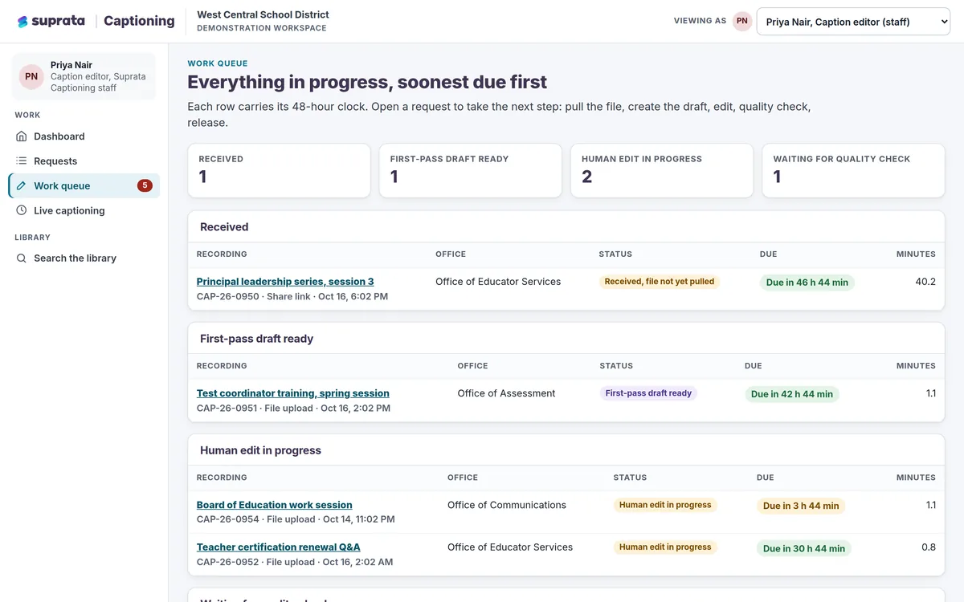Click the Suprata logo icon
This screenshot has height=602, width=964.
tap(22, 22)
